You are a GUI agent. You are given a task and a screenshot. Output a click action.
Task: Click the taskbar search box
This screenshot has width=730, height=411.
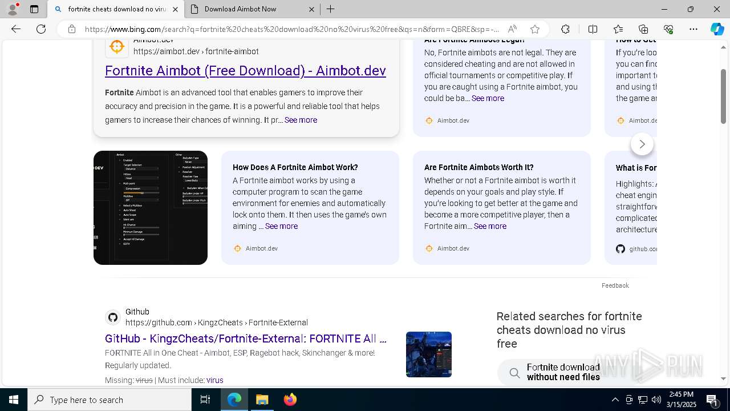109,400
